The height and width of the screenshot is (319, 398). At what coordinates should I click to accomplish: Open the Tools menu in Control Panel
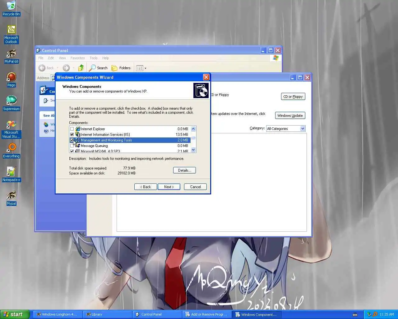(x=93, y=58)
